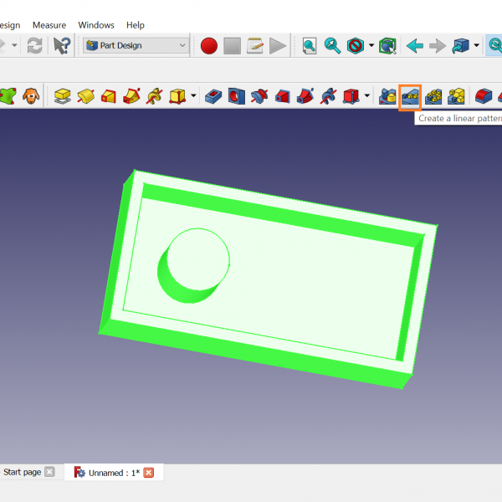This screenshot has height=502, width=502.
Task: Click the Polar pattern icon
Action: pos(433,96)
